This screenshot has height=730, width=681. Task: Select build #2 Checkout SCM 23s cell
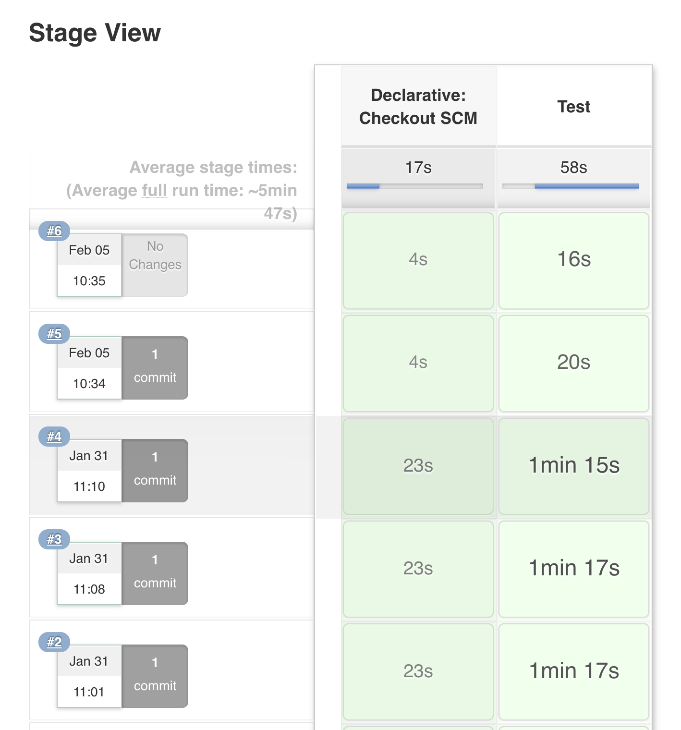click(x=418, y=671)
